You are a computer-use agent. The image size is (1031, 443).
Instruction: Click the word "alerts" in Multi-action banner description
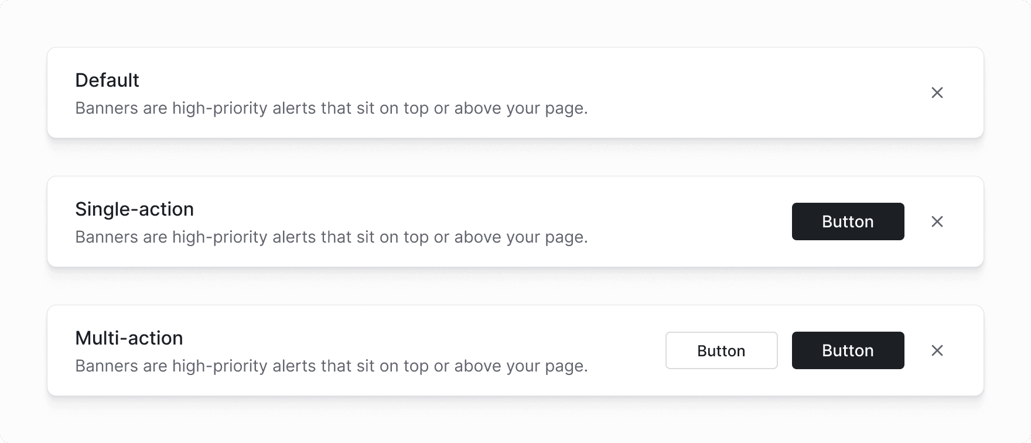pos(294,366)
